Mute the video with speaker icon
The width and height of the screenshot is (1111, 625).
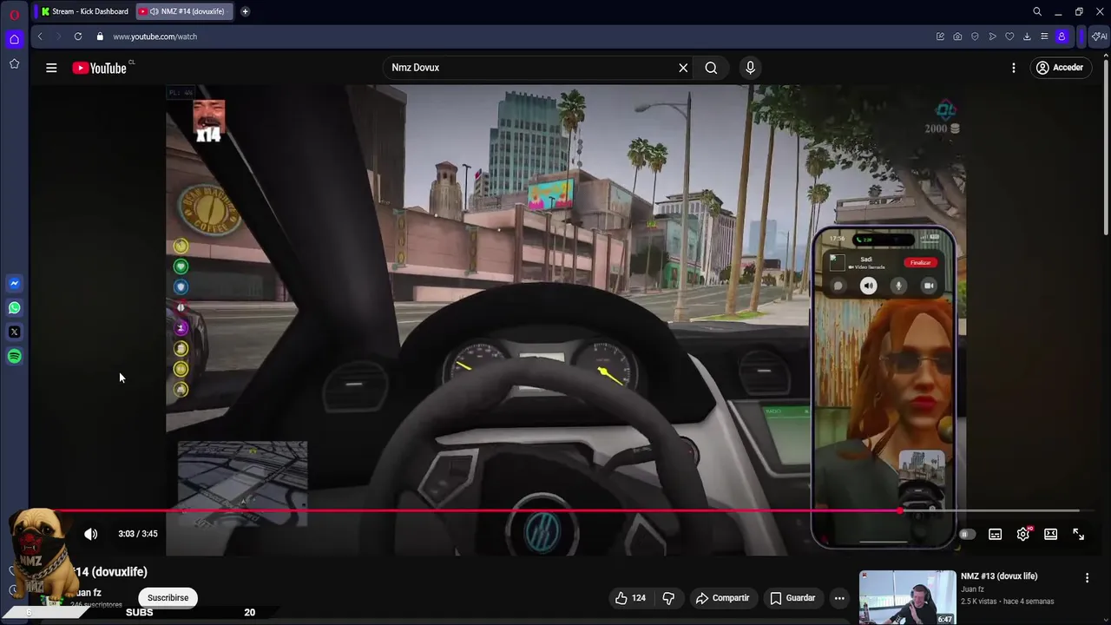(90, 534)
